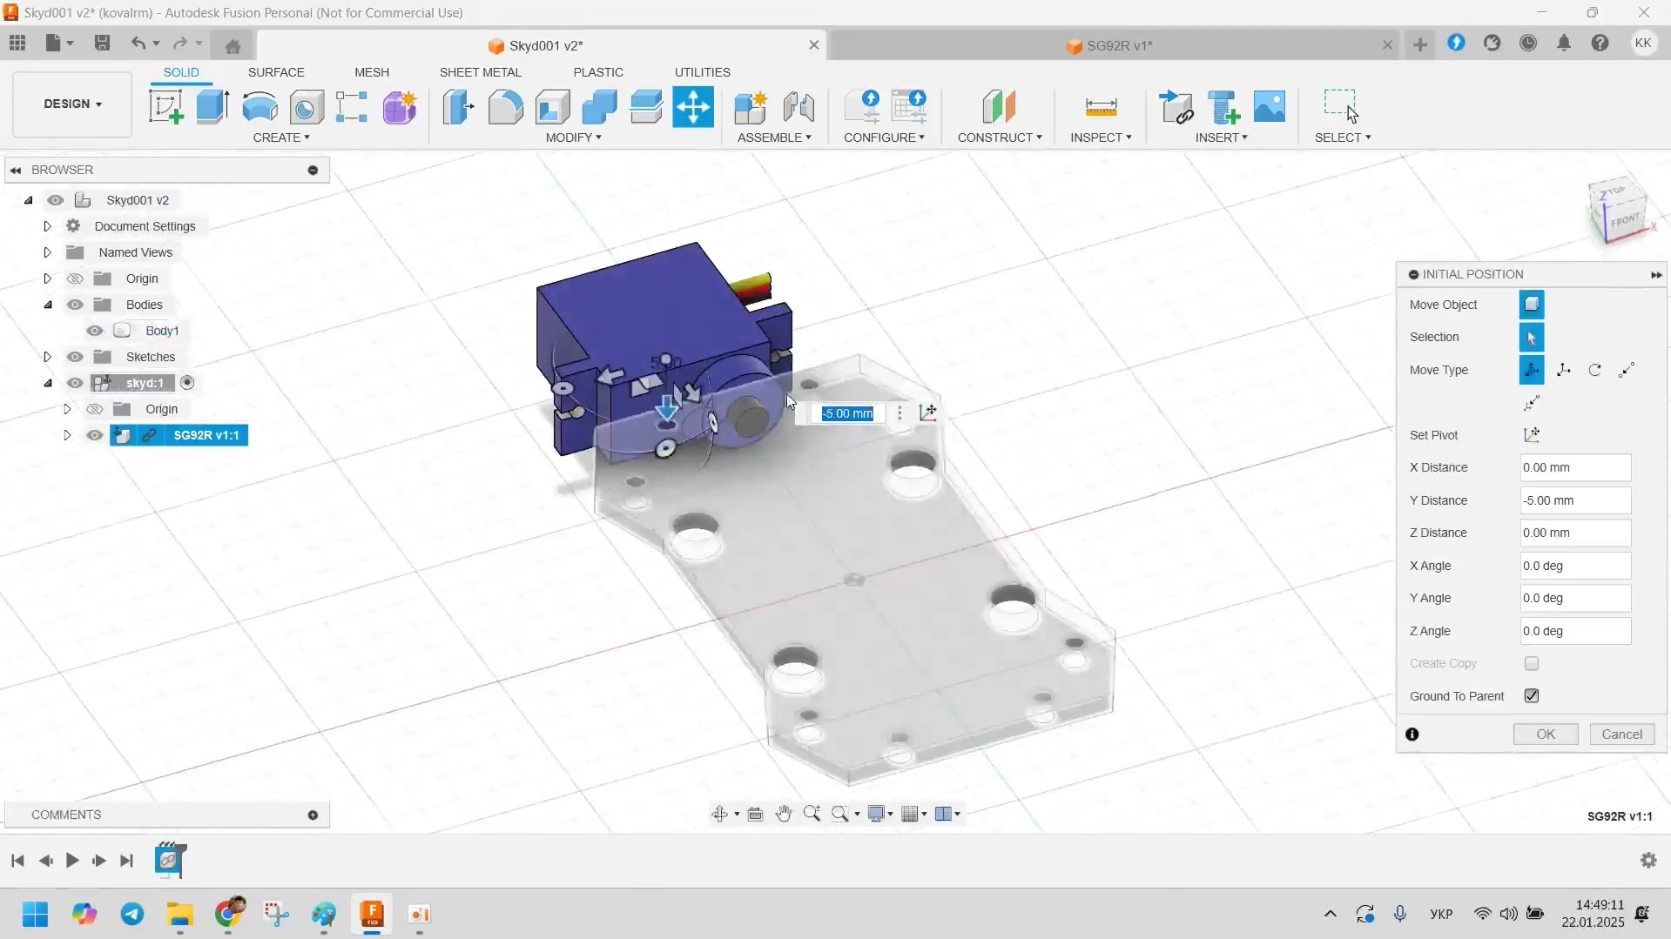Select the Joint tool
Screen dimensions: 1671x939
coord(798,107)
